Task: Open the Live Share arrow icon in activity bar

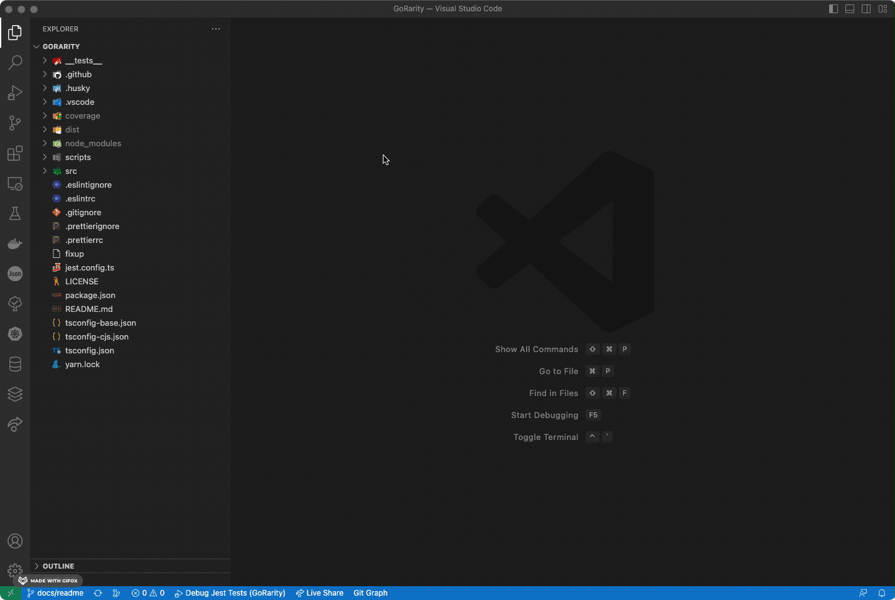Action: pyautogui.click(x=15, y=424)
